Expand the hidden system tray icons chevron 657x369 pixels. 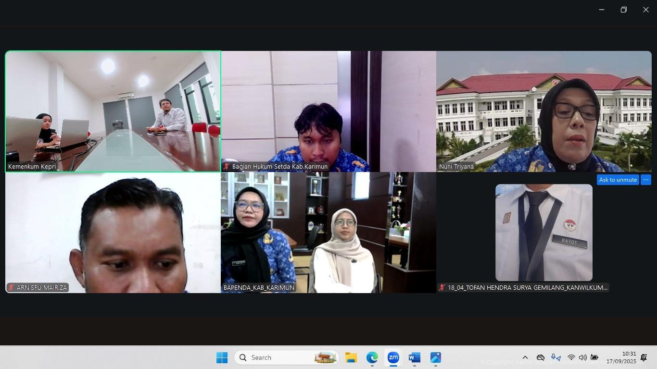525,357
